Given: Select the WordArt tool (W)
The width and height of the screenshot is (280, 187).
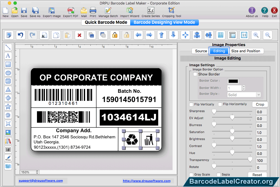Looking at the screenshot, I should click(8, 167).
